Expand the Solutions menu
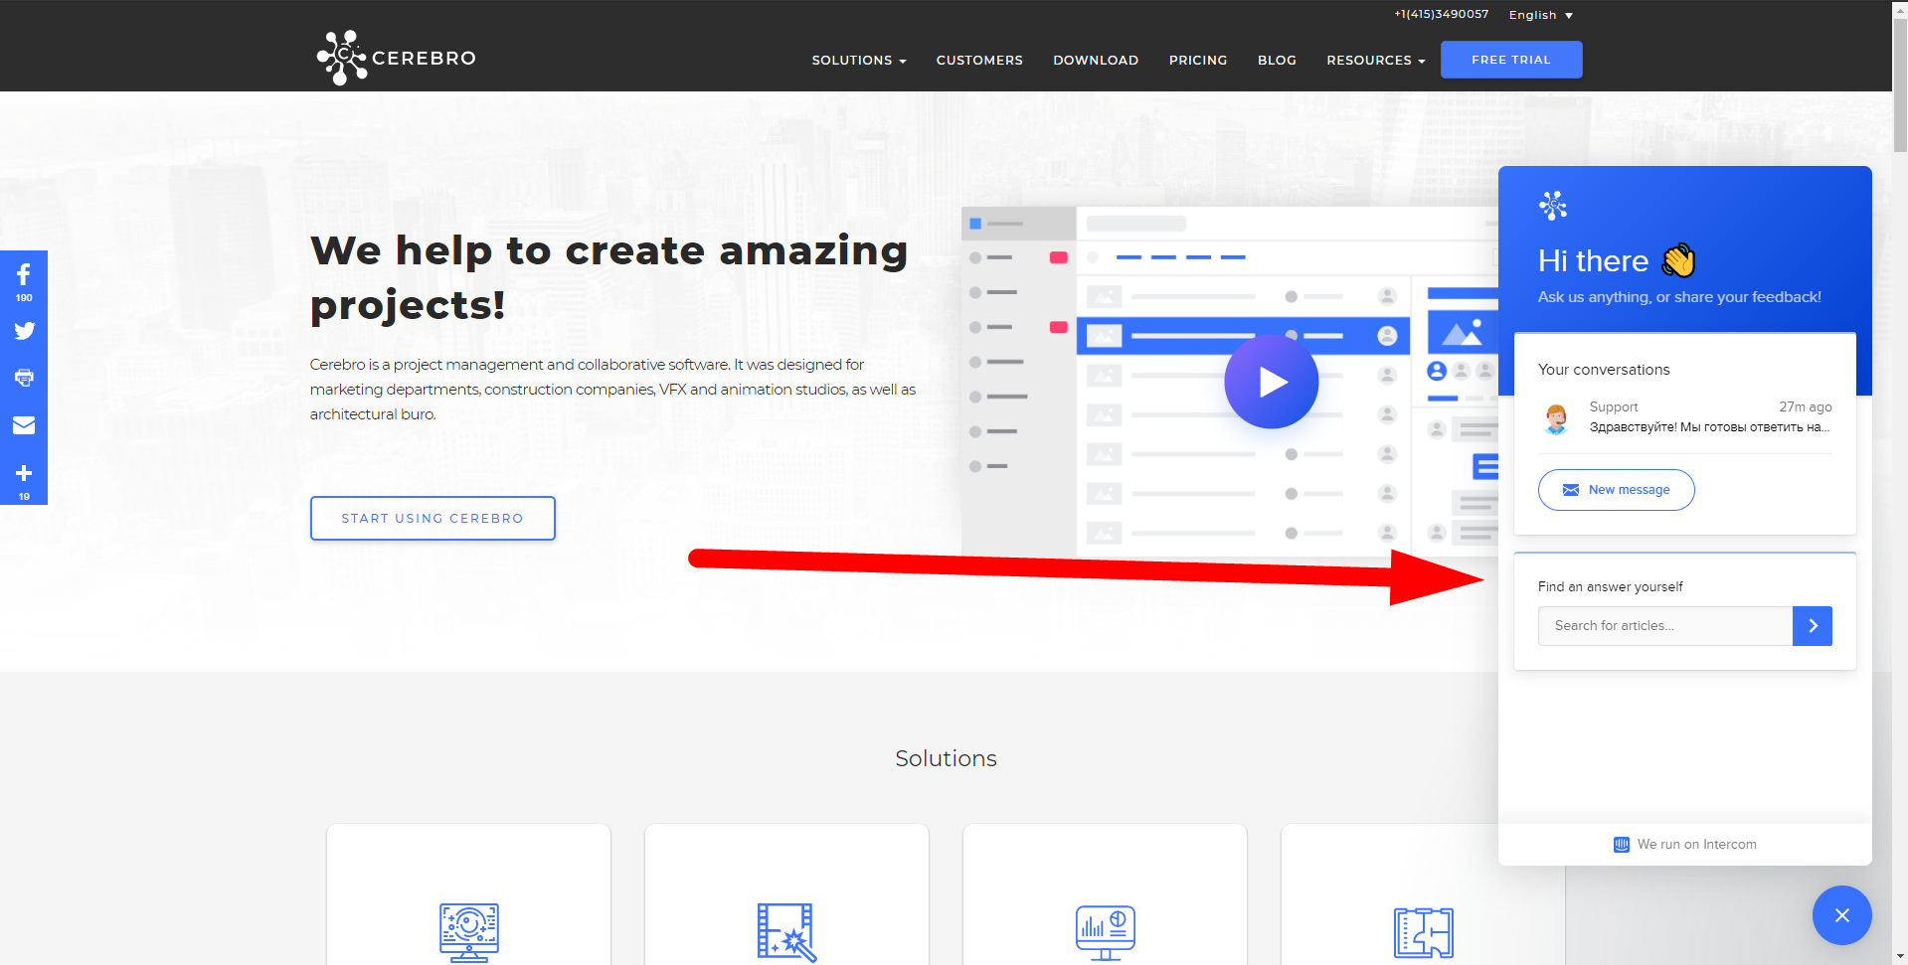Screen dimensions: 1908x965 (859, 61)
